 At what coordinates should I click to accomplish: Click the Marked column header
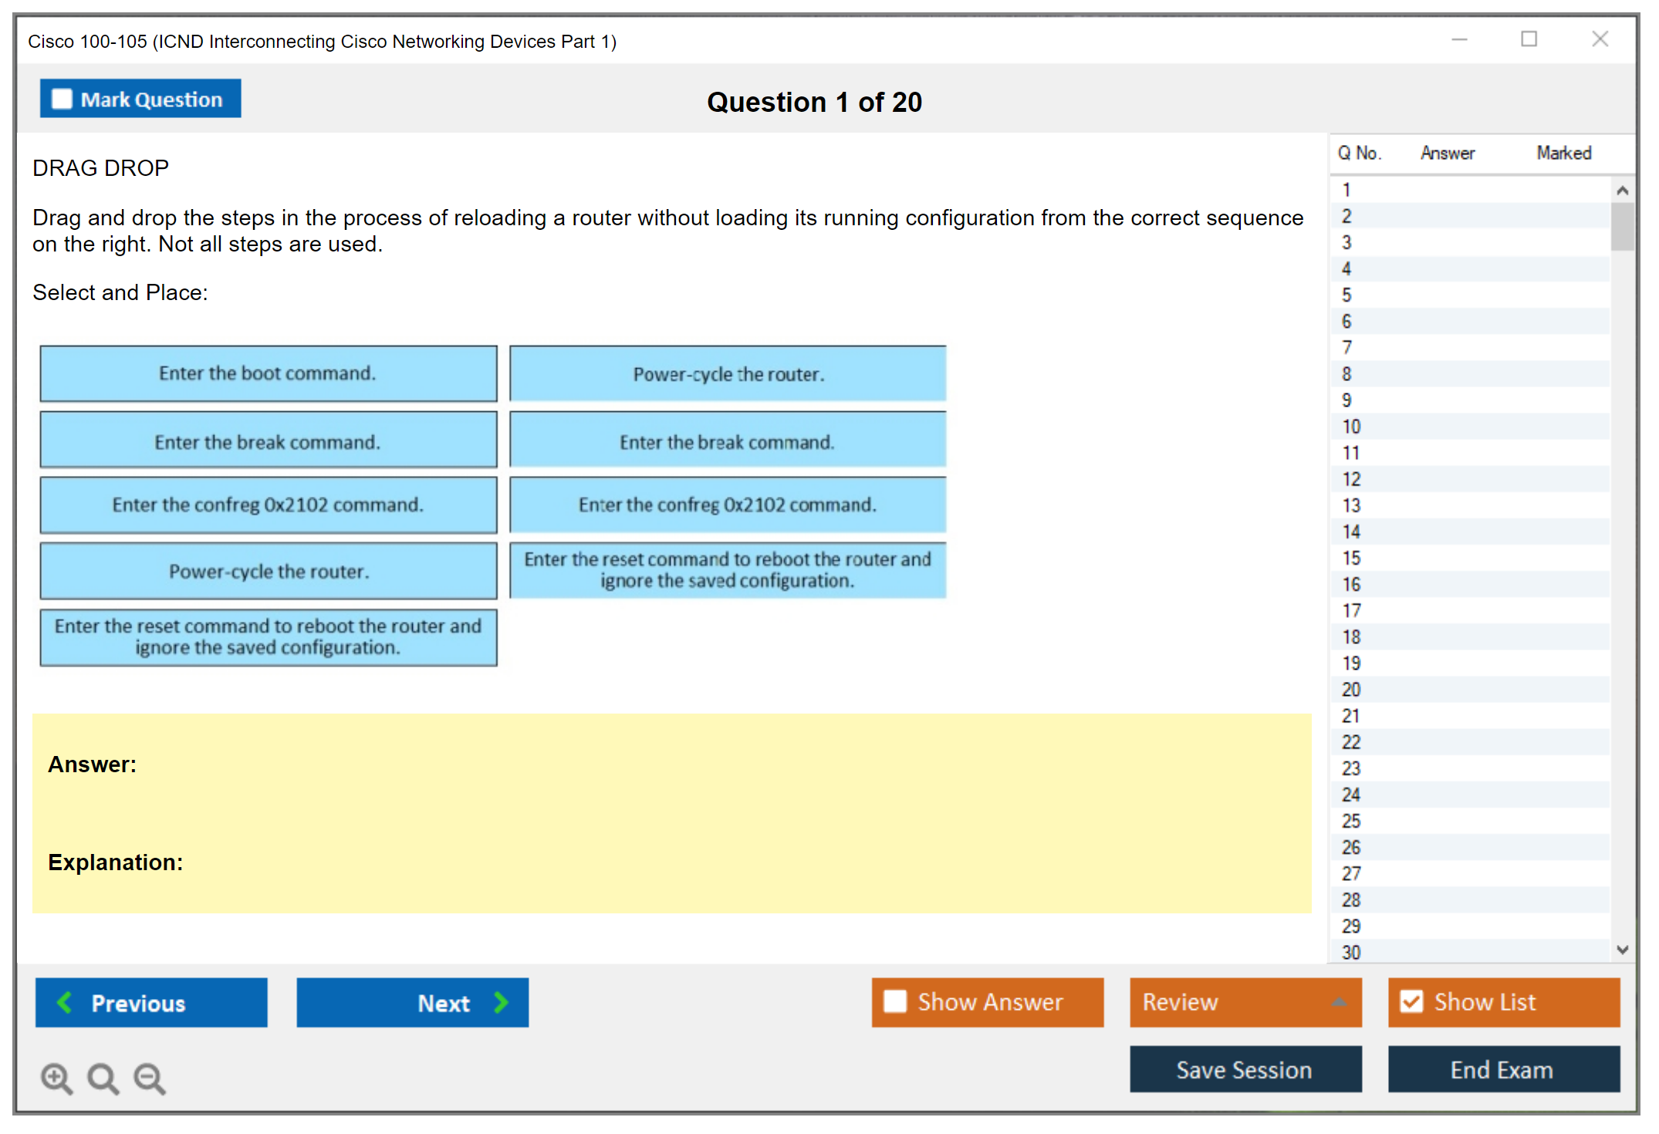tap(1563, 153)
